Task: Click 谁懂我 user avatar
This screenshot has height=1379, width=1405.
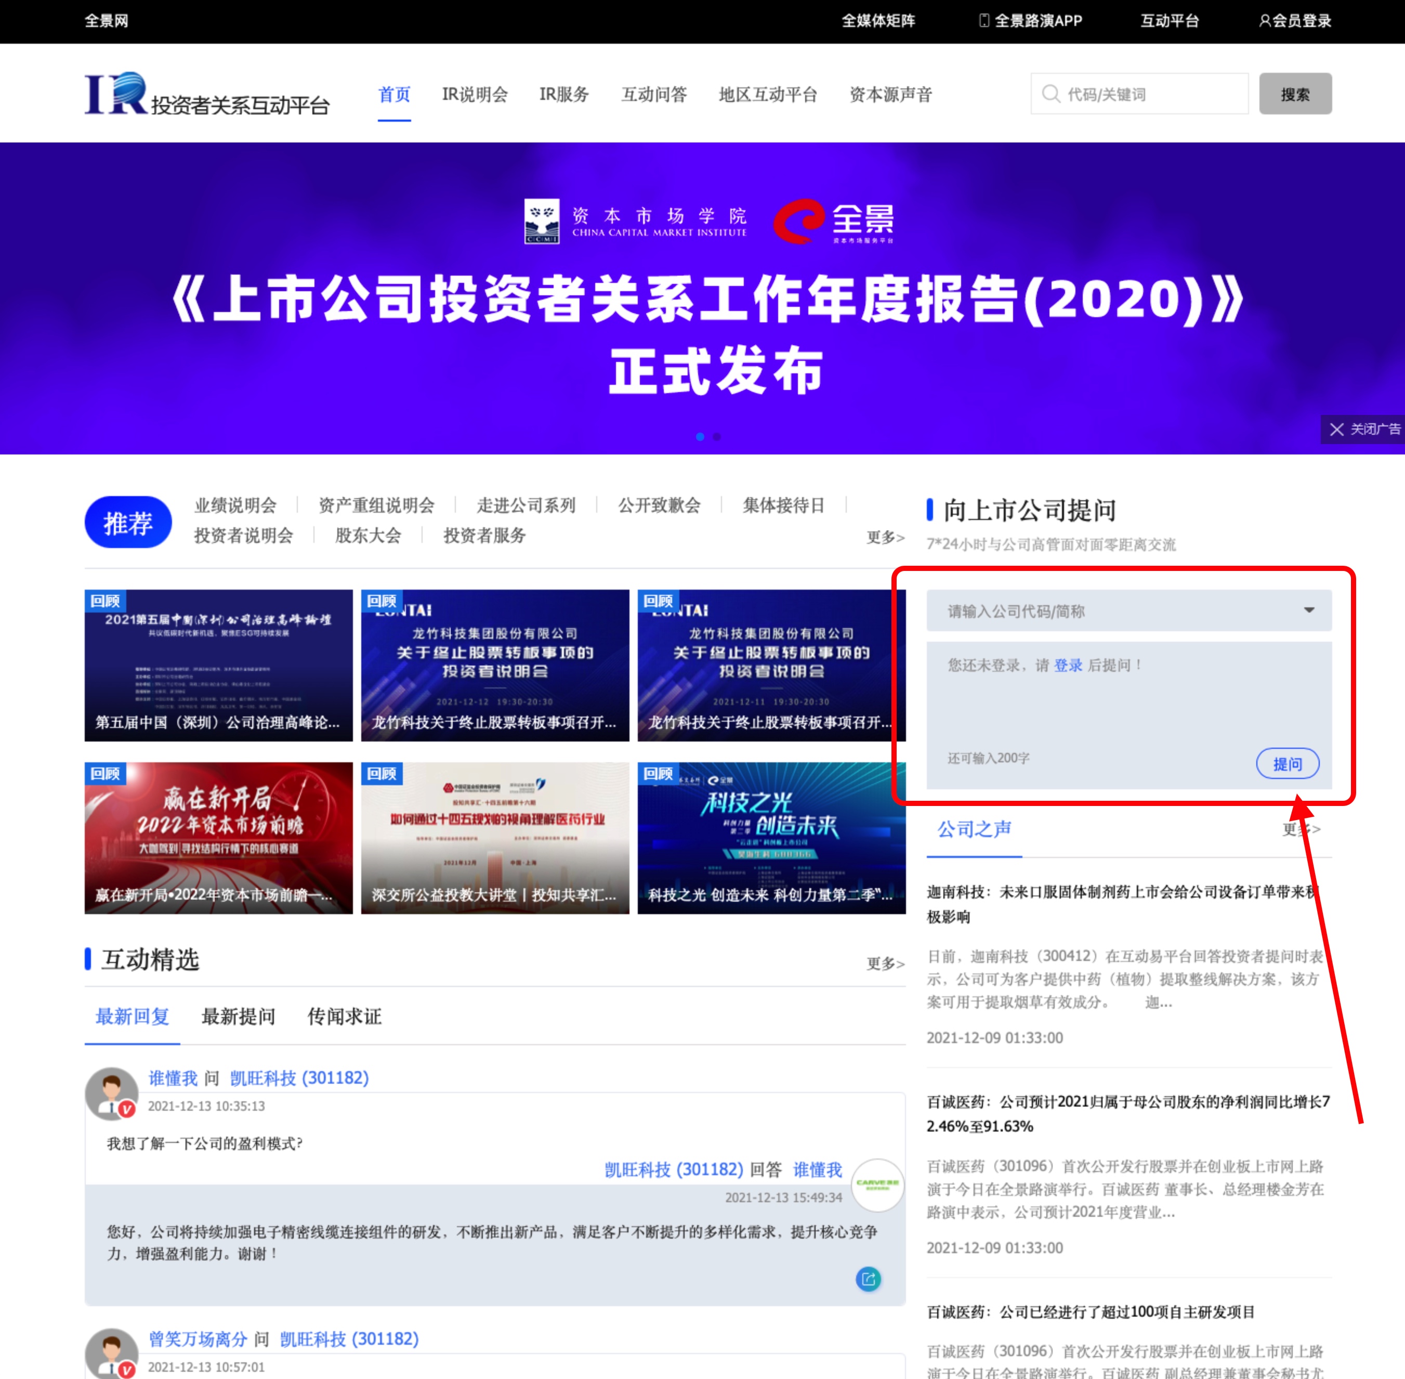Action: (x=111, y=1093)
